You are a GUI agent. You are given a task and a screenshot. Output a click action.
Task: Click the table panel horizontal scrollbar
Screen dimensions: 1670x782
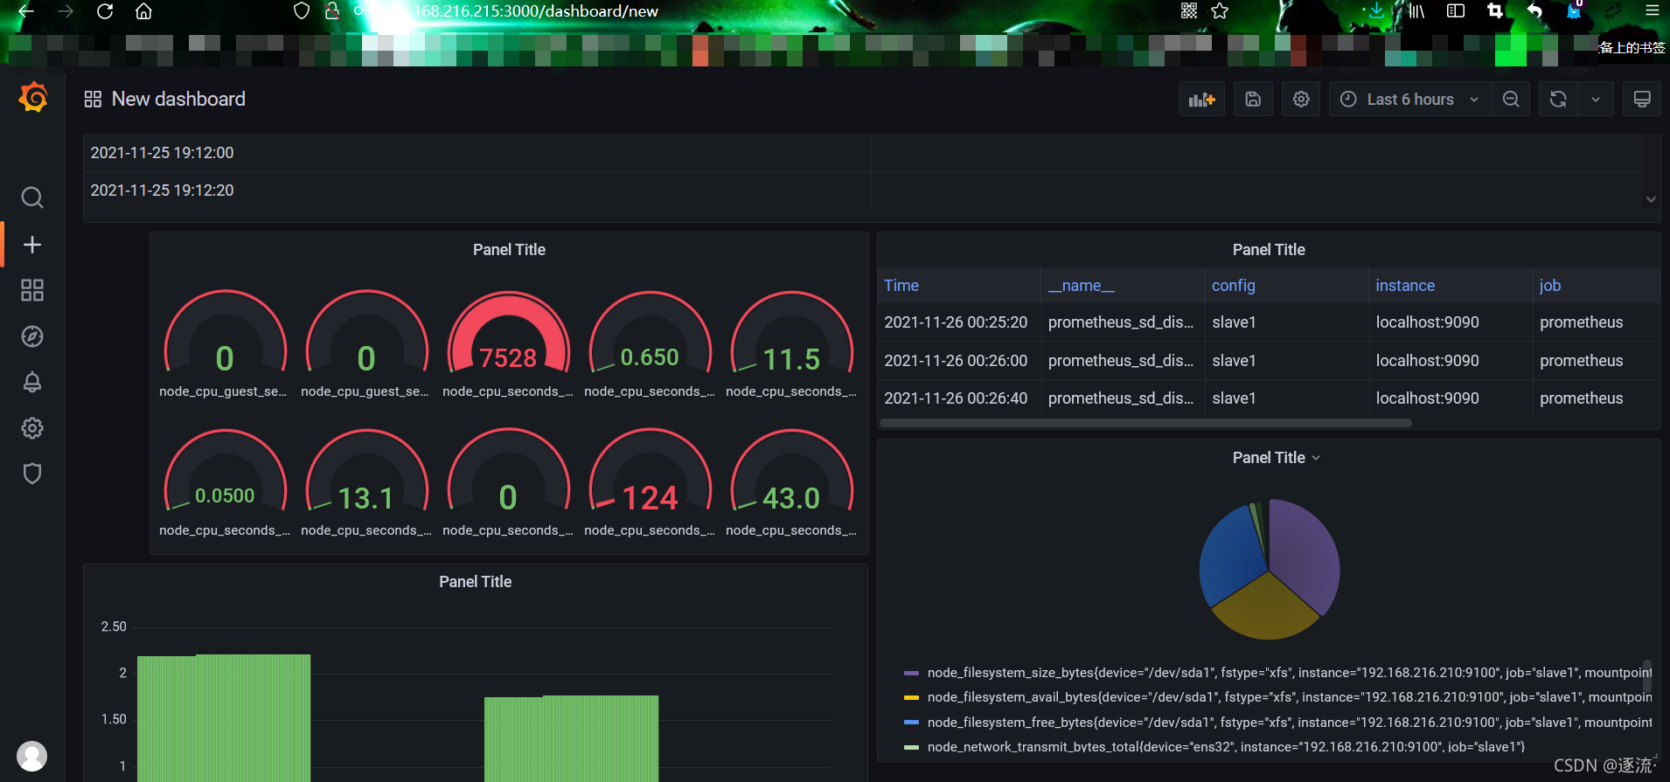point(1145,423)
